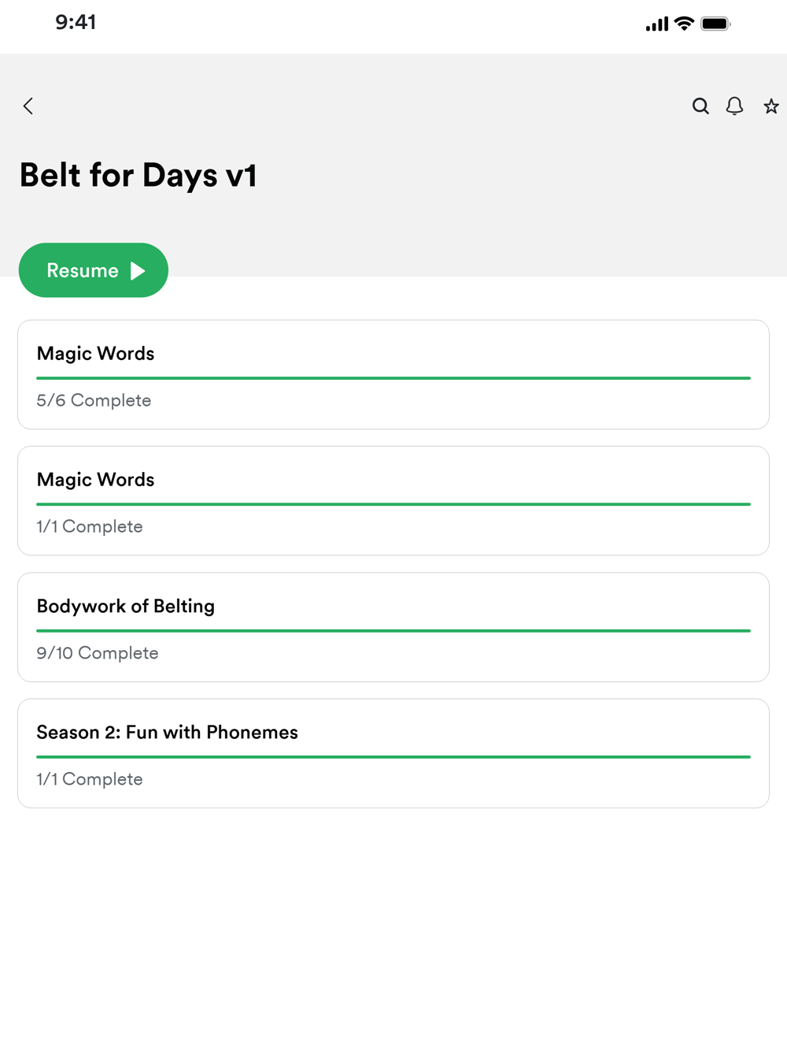Open the Bodywork of Belting section title
787x1051 pixels.
[x=126, y=606]
